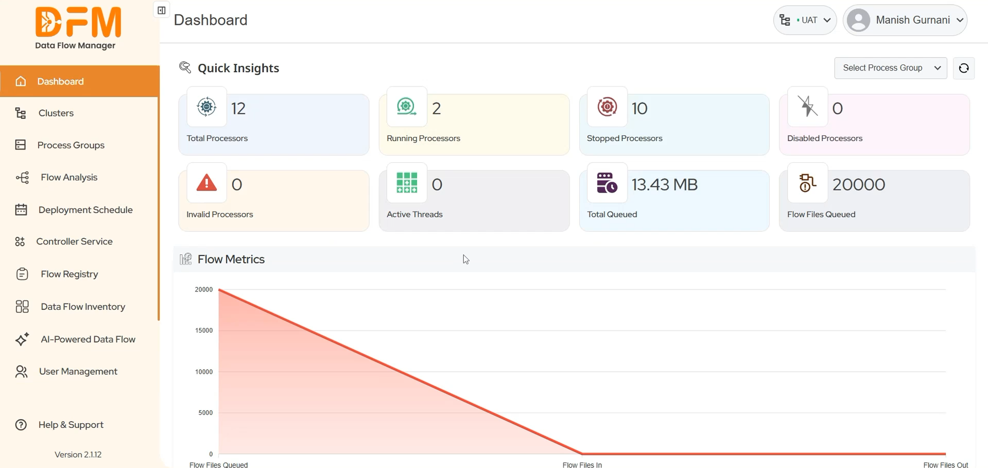Image resolution: width=988 pixels, height=468 pixels.
Task: Open the UAT environment switcher
Action: (x=805, y=20)
